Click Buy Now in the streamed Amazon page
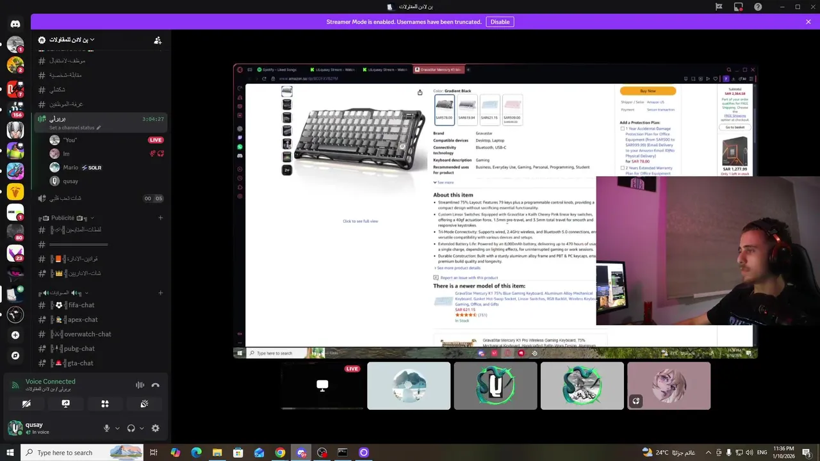820x461 pixels. (648, 91)
